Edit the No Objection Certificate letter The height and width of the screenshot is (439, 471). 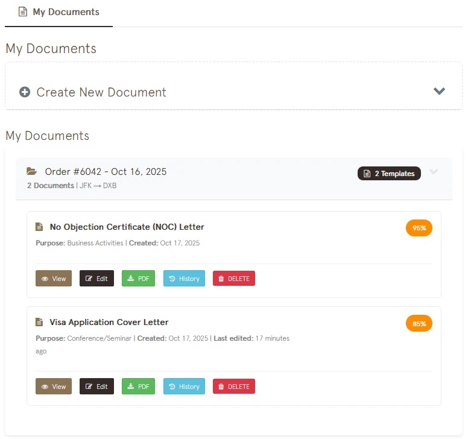(96, 279)
